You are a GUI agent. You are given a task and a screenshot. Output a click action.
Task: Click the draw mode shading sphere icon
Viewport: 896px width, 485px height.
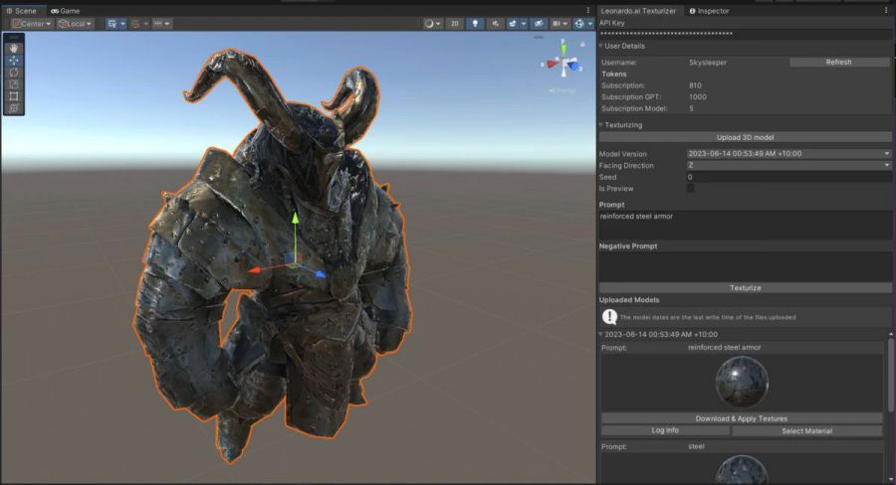tap(428, 24)
